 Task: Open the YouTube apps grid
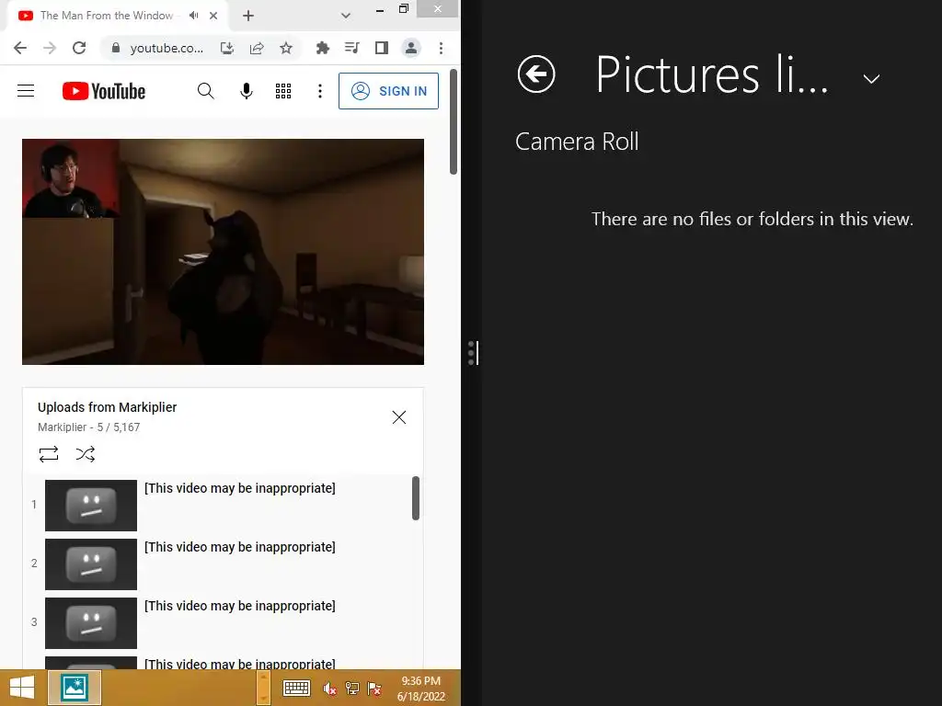point(283,91)
